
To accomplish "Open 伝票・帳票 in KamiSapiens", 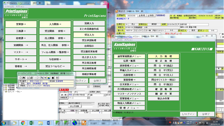I will pos(129,61).
